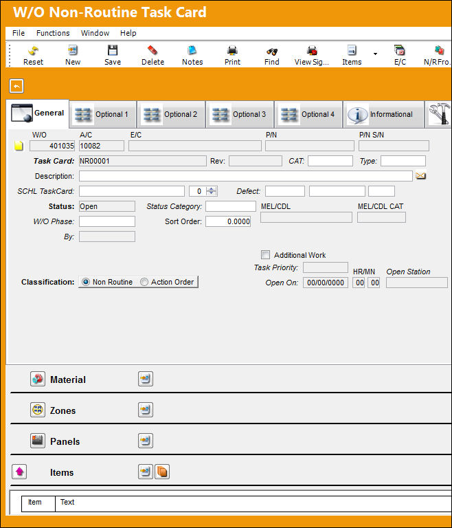This screenshot has height=528, width=452.
Task: Open the Panels select button
Action: (146, 441)
